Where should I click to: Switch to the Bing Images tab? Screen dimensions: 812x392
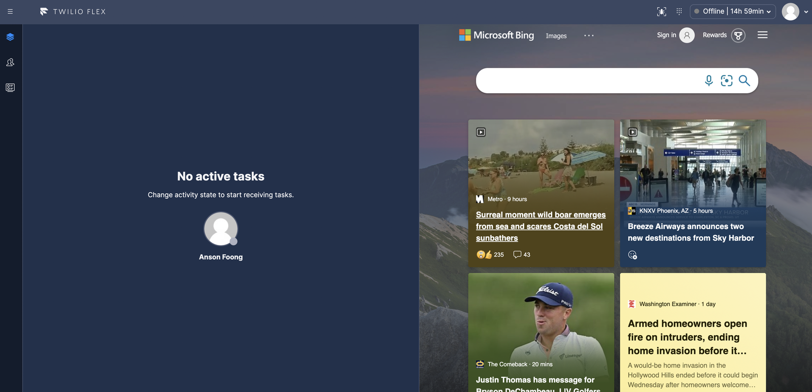pos(556,36)
